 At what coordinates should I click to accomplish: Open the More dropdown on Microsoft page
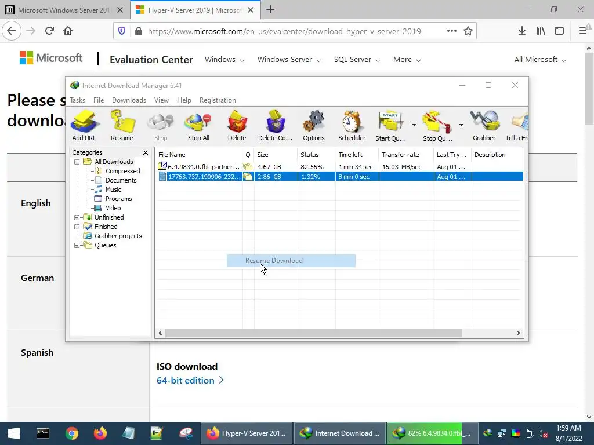pos(407,60)
